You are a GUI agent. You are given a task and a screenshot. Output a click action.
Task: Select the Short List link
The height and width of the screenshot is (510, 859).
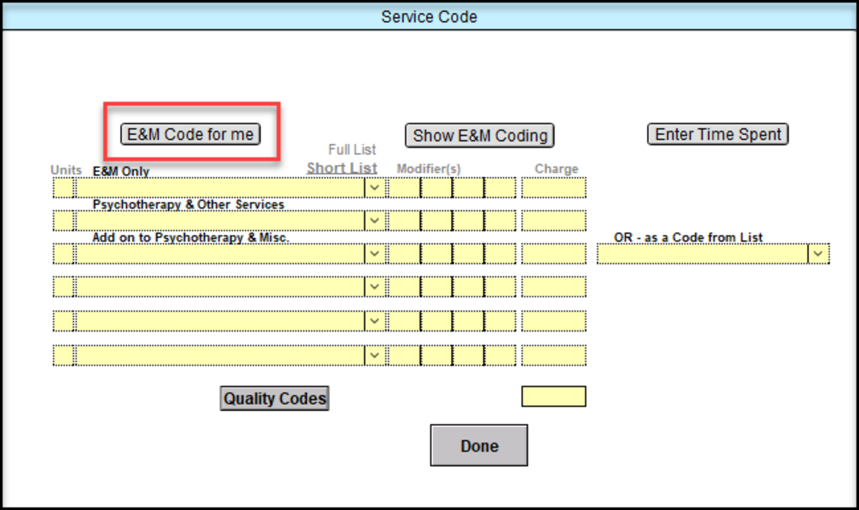[x=342, y=168]
